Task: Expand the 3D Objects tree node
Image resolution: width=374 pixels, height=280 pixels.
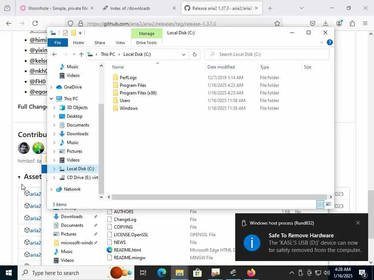Action: pos(54,108)
